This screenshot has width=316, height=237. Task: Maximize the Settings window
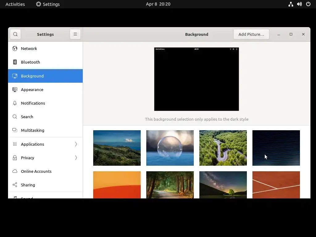coord(291,34)
